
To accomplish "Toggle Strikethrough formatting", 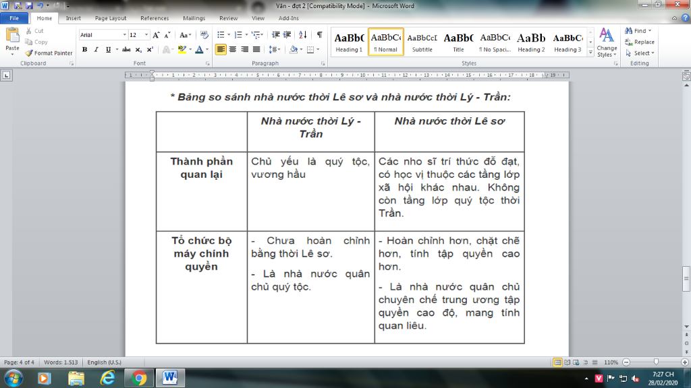I will point(126,49).
